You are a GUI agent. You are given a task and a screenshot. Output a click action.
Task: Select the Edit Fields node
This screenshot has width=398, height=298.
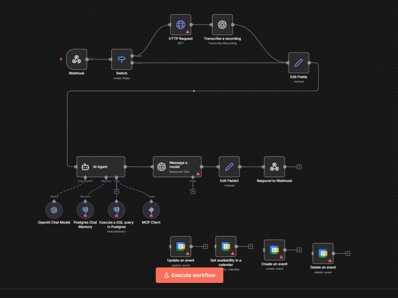click(x=298, y=63)
